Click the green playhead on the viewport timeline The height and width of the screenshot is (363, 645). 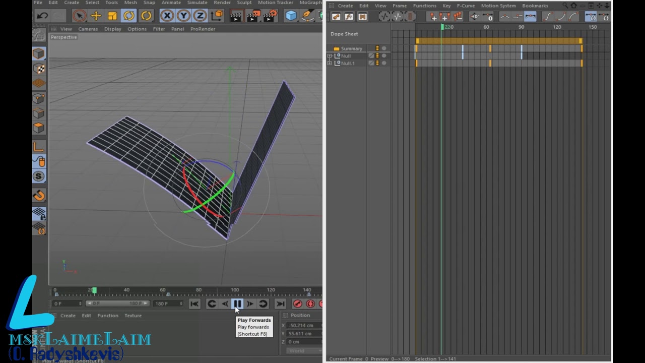[94, 290]
